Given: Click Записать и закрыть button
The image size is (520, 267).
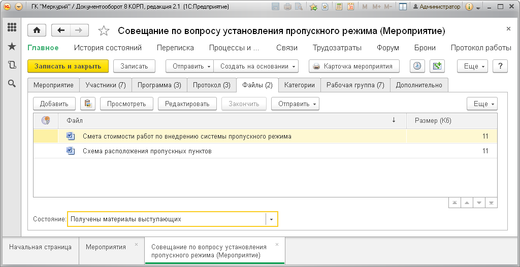Looking at the screenshot, I should pyautogui.click(x=68, y=66).
